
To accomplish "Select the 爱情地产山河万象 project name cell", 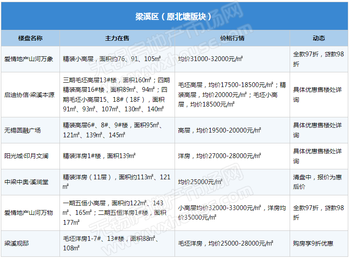I will pyautogui.click(x=29, y=59).
